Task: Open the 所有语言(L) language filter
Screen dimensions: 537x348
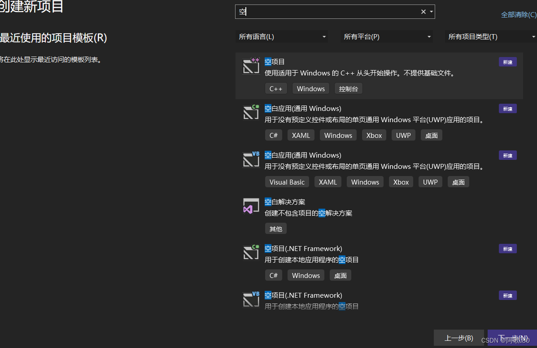Action: pos(282,37)
